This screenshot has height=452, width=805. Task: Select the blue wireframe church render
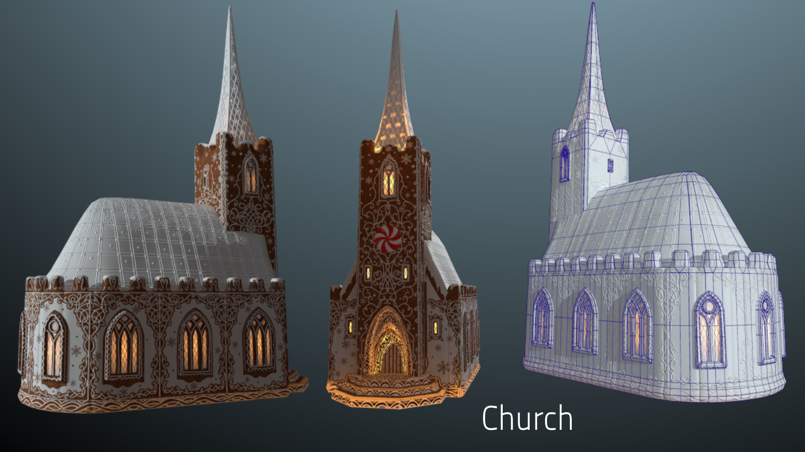coord(654,202)
